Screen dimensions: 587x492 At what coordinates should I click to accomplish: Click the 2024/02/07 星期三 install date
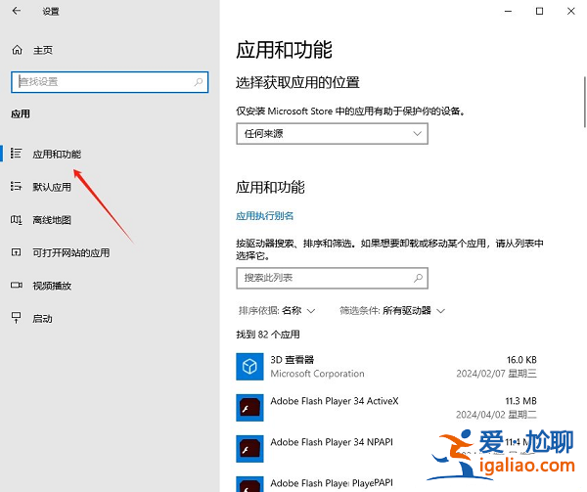tap(496, 374)
